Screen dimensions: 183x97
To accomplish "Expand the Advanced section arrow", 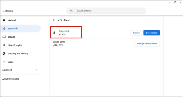I will click(37, 70).
